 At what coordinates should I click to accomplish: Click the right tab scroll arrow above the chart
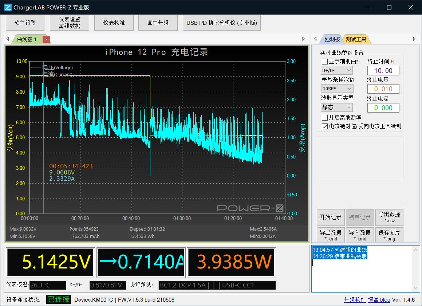pos(304,39)
